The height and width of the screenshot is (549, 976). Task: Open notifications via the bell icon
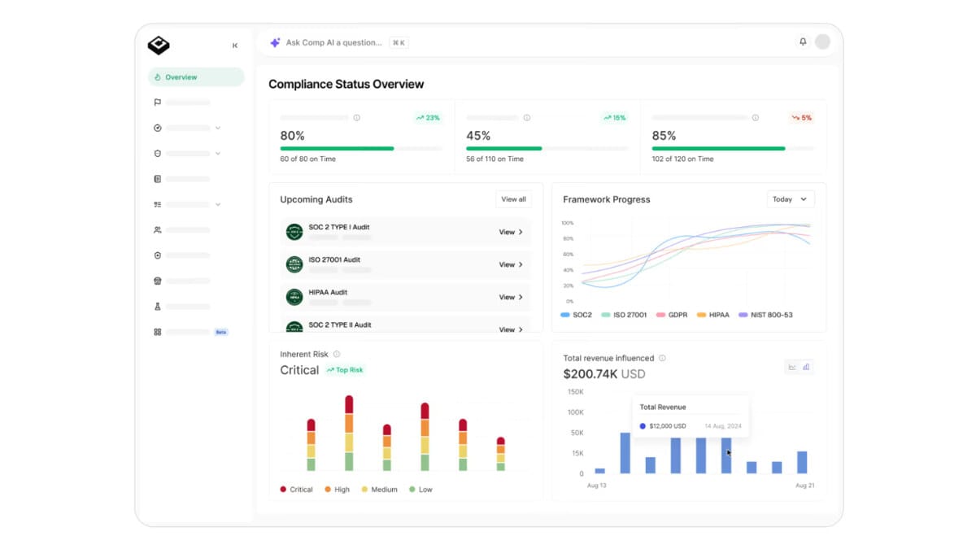pyautogui.click(x=803, y=41)
